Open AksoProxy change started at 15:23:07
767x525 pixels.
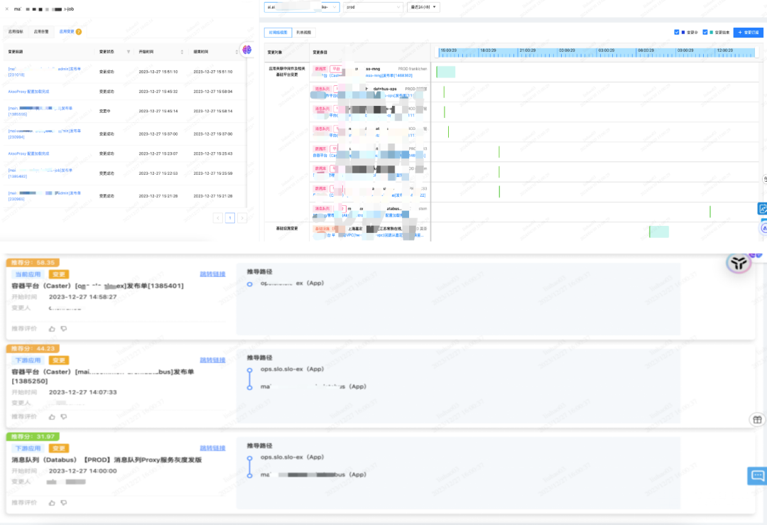coord(29,153)
